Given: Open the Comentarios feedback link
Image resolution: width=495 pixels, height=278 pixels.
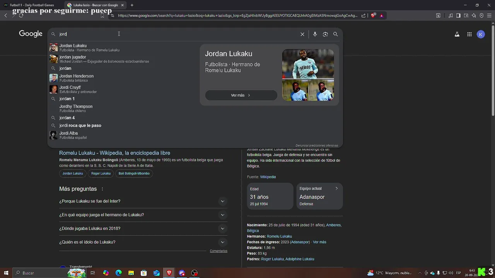Looking at the screenshot, I should click(x=218, y=251).
